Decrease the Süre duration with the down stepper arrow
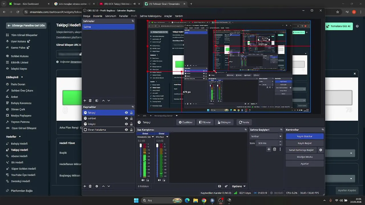Image resolution: width=365 pixels, height=205 pixels. [280, 145]
